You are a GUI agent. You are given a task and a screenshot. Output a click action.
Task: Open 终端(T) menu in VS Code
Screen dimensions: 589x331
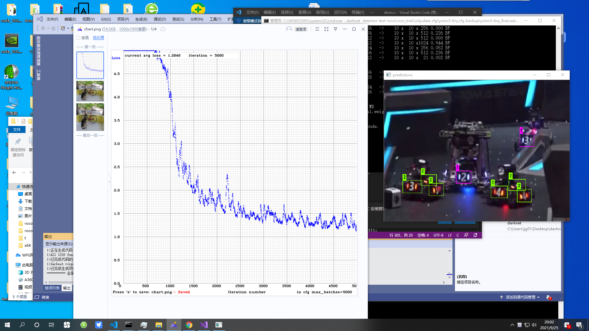click(358, 13)
